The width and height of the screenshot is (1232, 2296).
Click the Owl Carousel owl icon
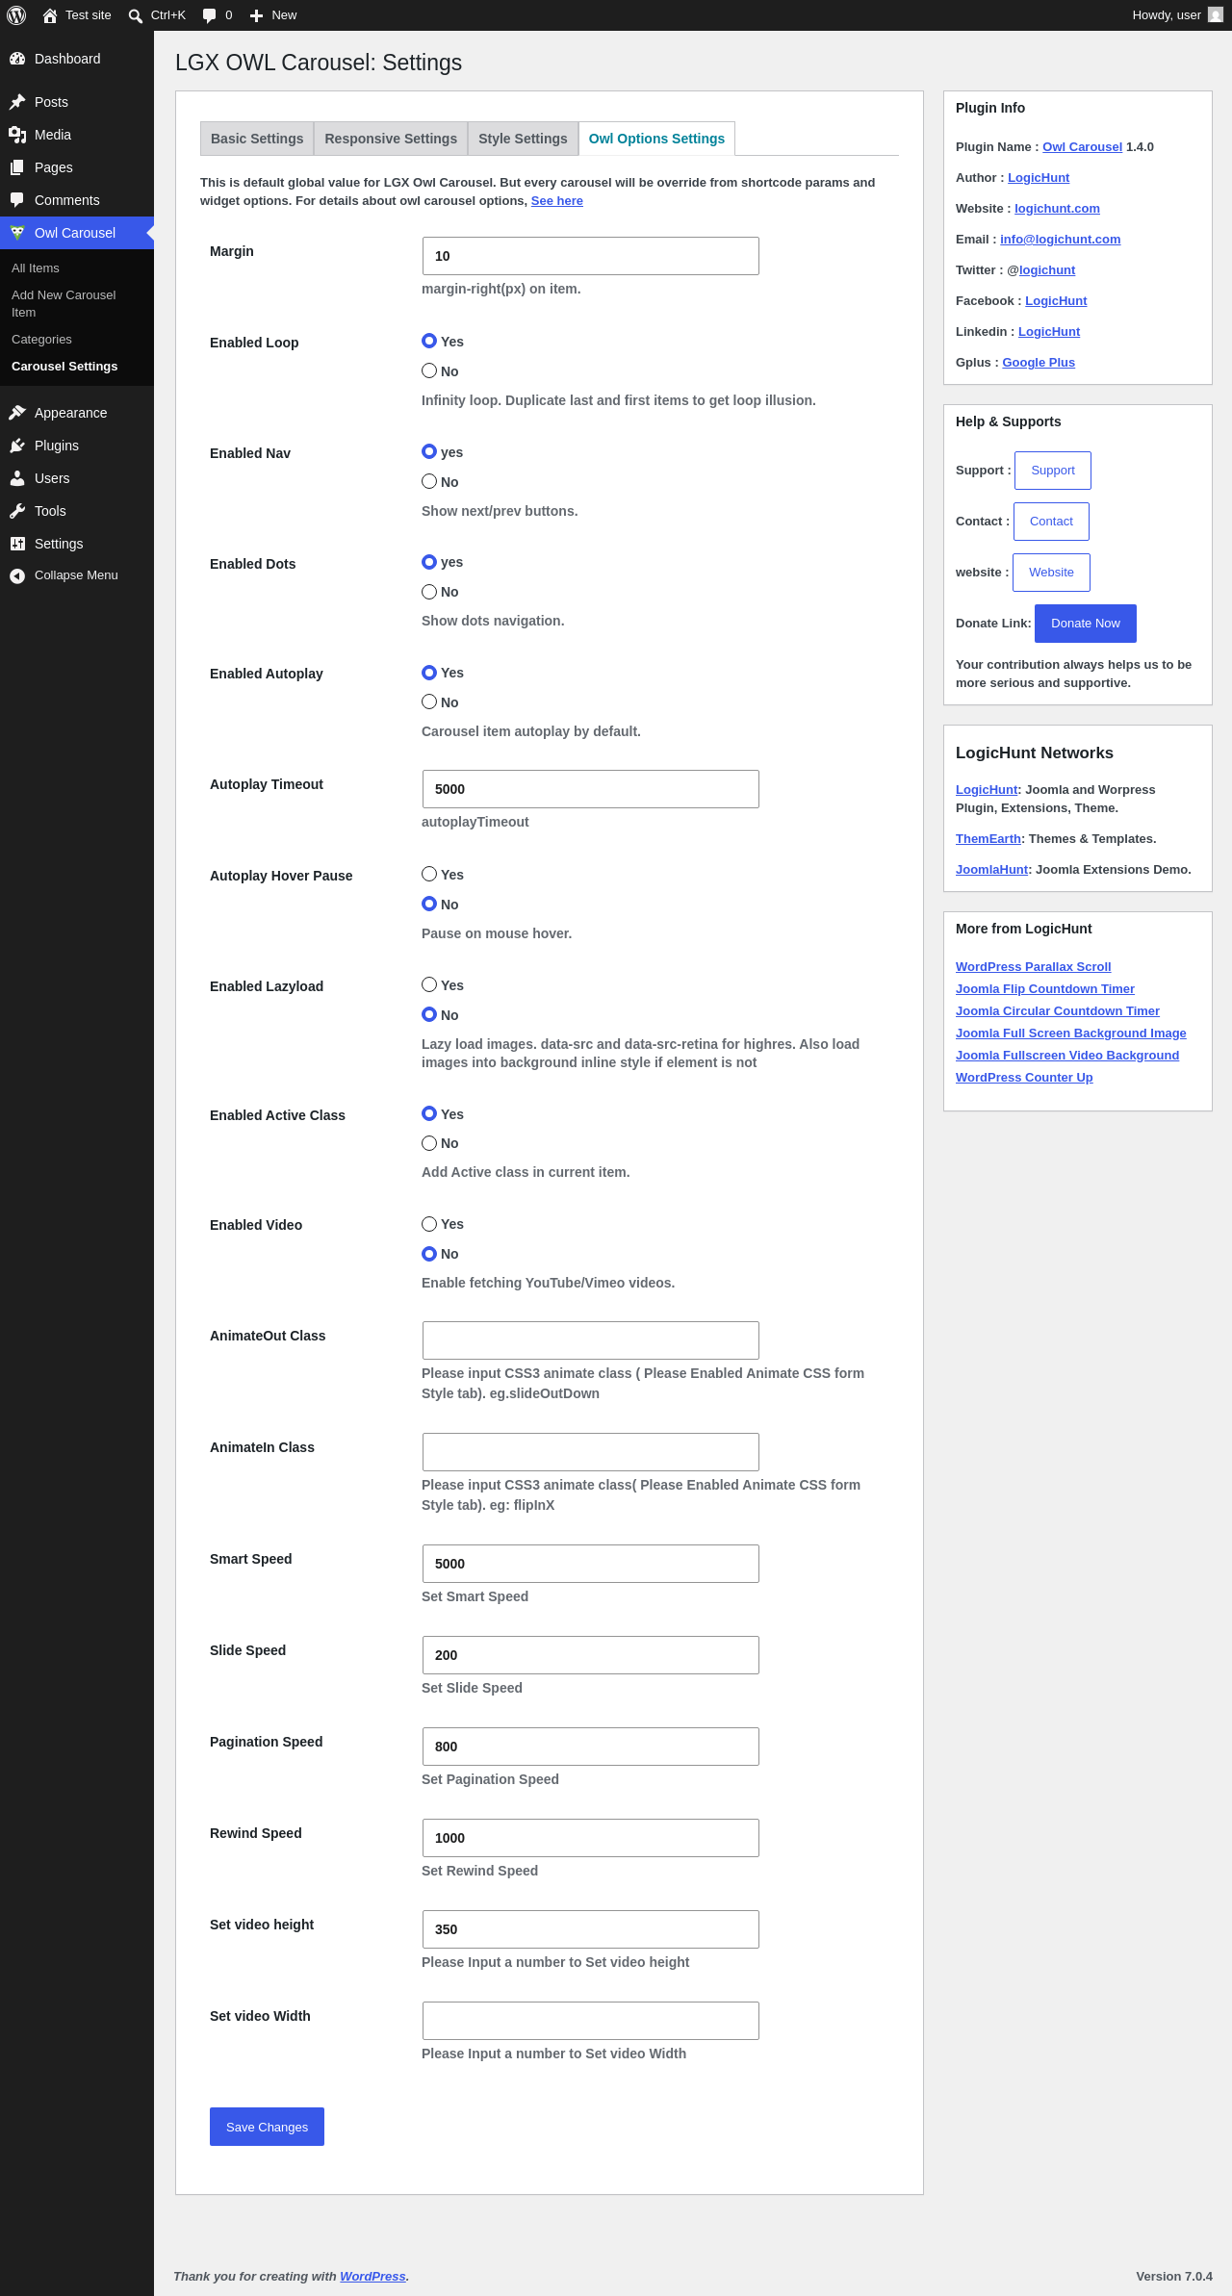[x=17, y=233]
